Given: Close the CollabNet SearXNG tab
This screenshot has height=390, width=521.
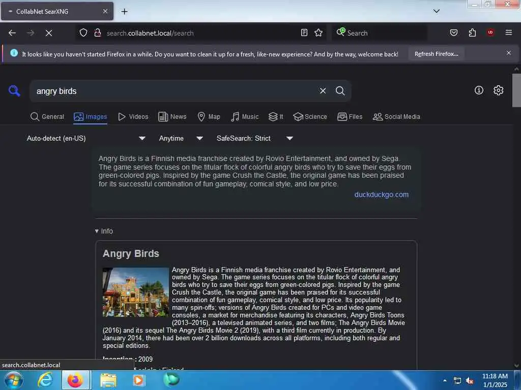Looking at the screenshot, I should 105,11.
